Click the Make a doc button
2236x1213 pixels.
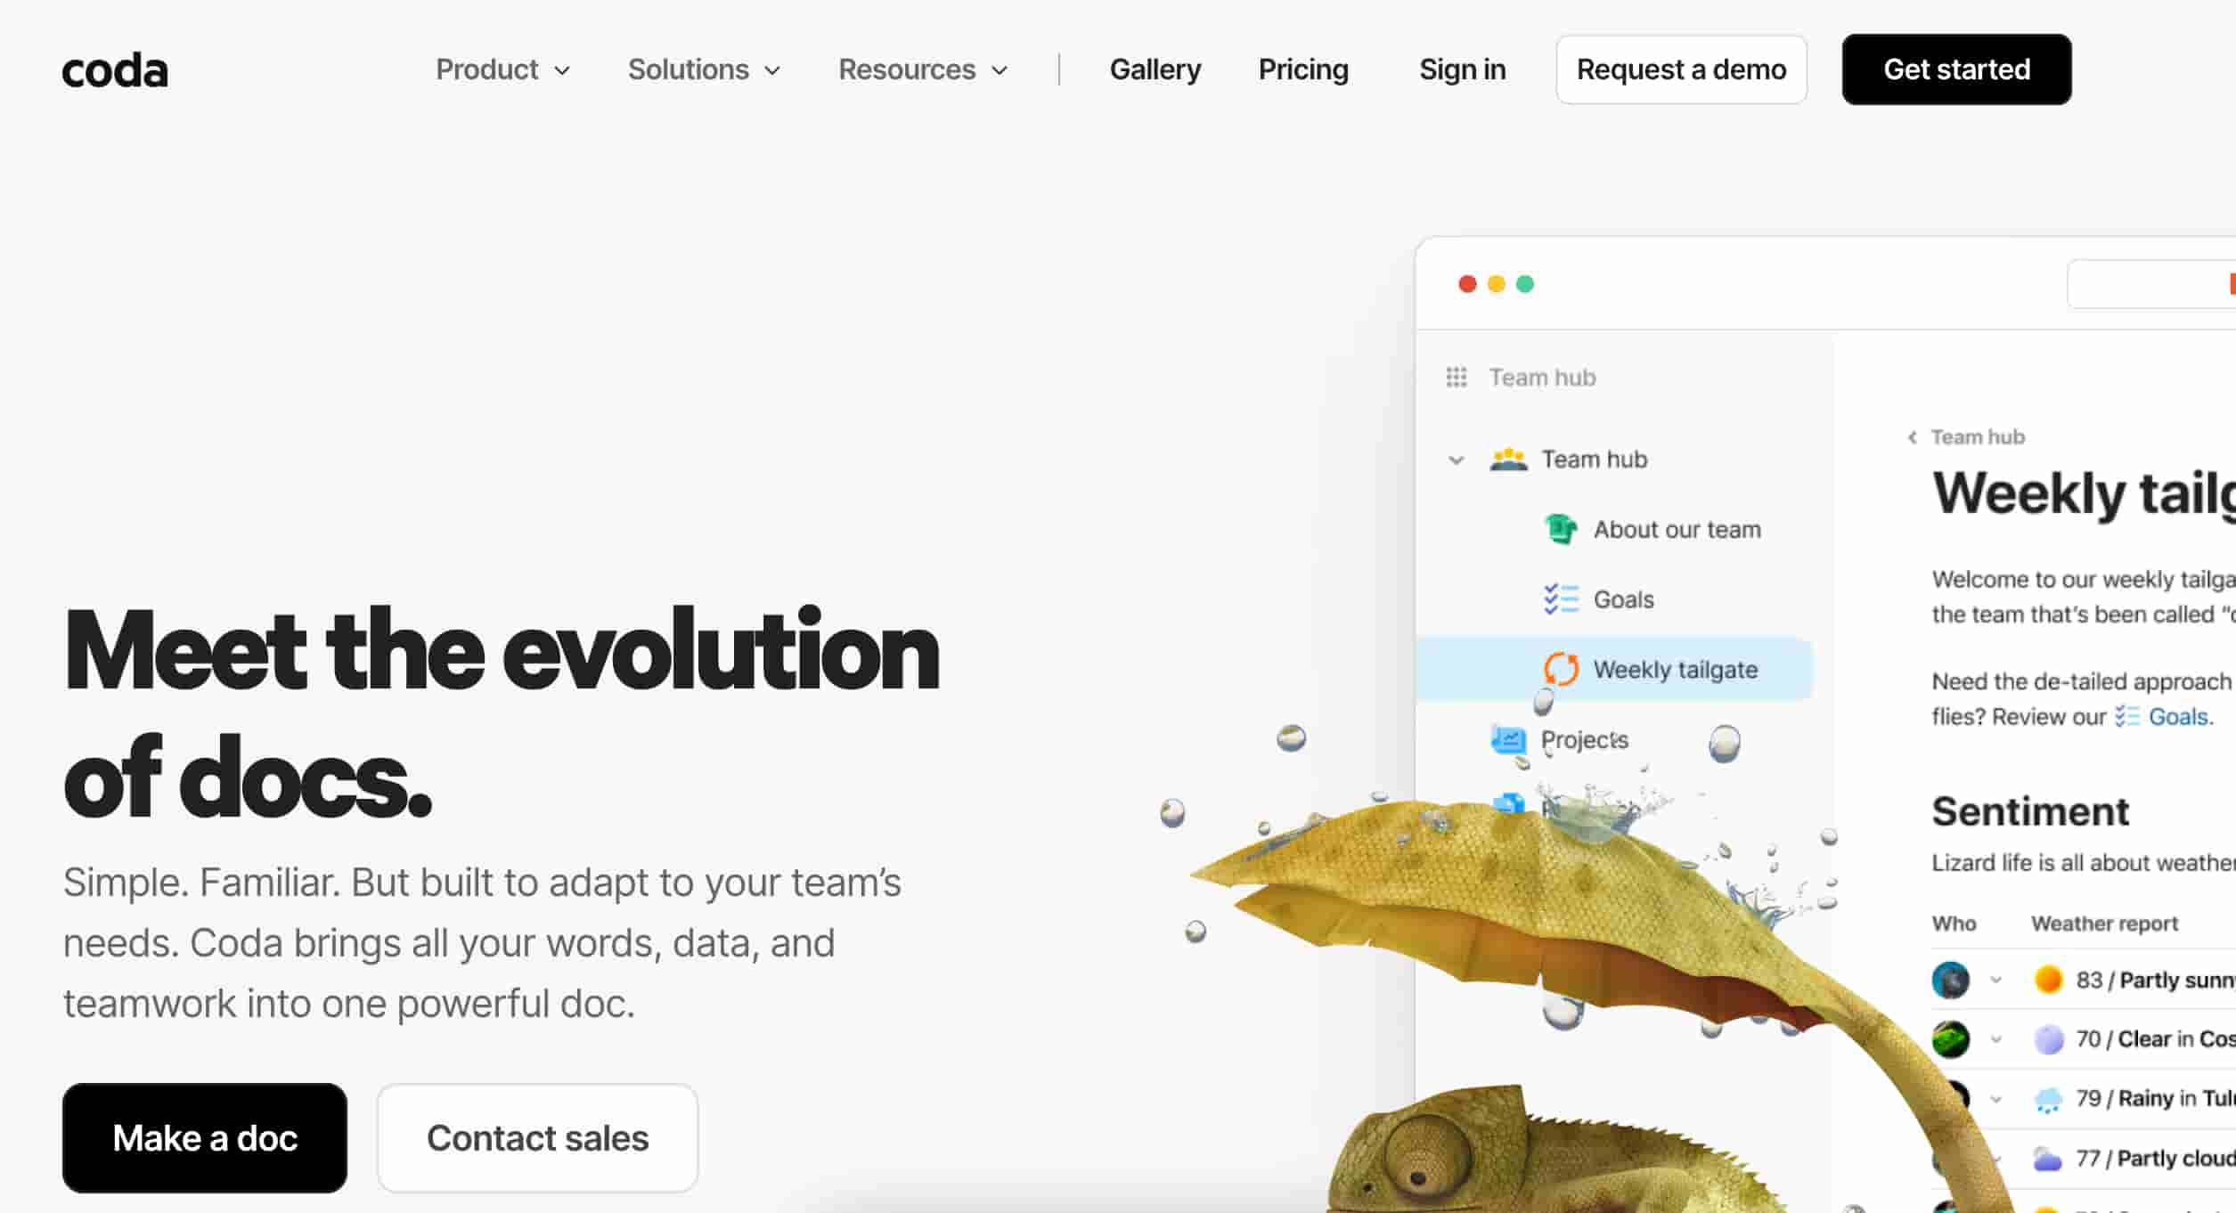coord(205,1138)
